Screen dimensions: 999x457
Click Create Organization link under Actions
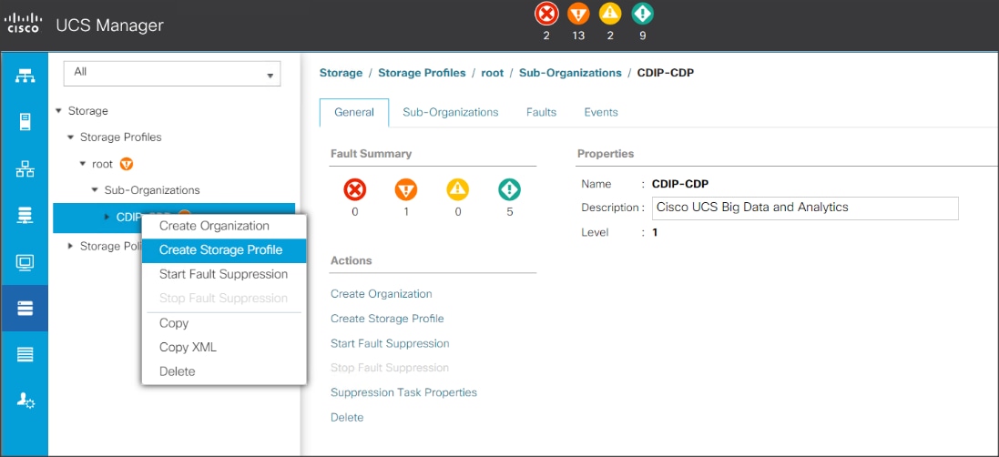pos(381,294)
